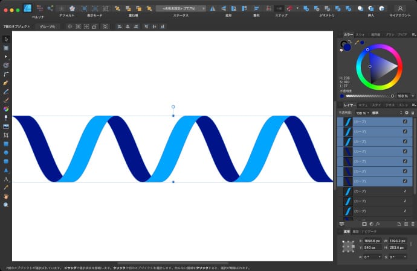Open the ナビゲータ tab
This screenshot has width=417, height=271.
[x=369, y=231]
